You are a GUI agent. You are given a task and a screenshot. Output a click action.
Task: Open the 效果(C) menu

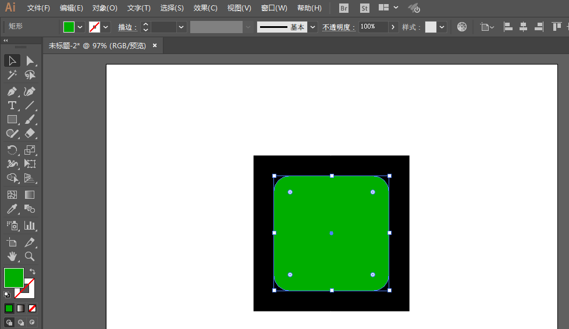205,8
